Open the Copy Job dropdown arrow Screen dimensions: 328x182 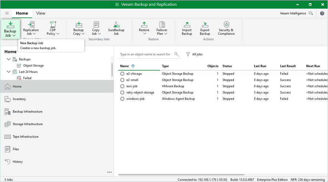click(99, 34)
